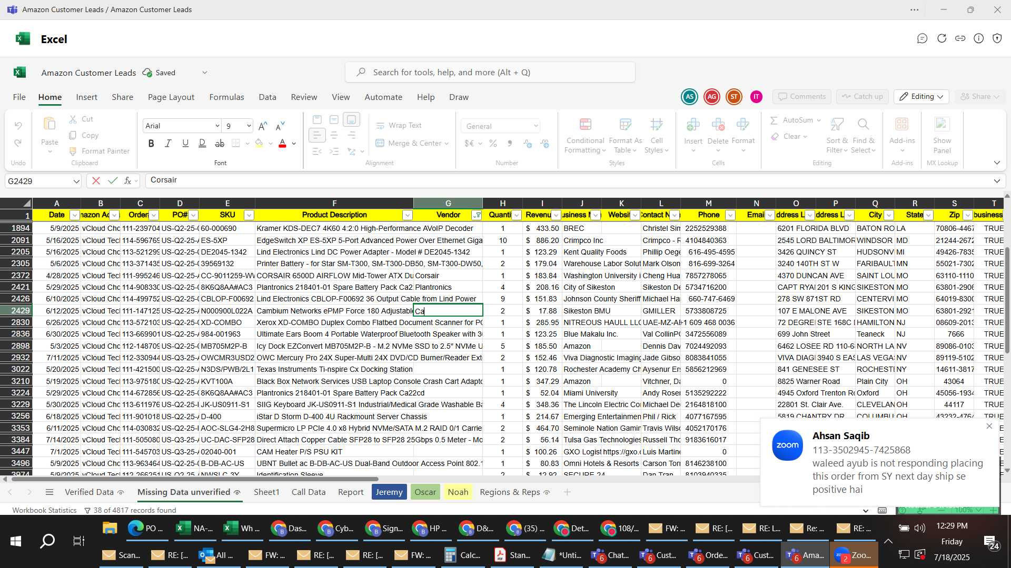Switch to the Jeremy sheet tab
This screenshot has height=568, width=1011.
point(389,492)
